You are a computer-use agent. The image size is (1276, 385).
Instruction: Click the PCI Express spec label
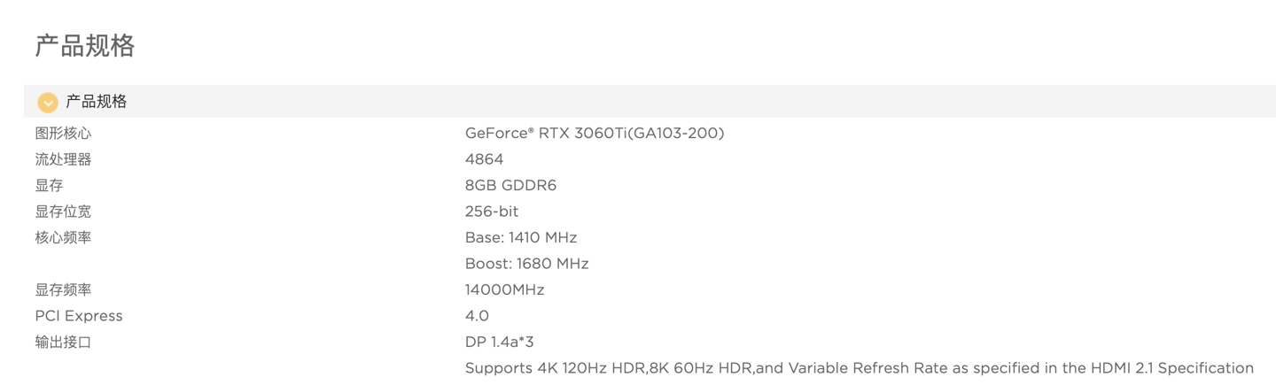tap(79, 316)
